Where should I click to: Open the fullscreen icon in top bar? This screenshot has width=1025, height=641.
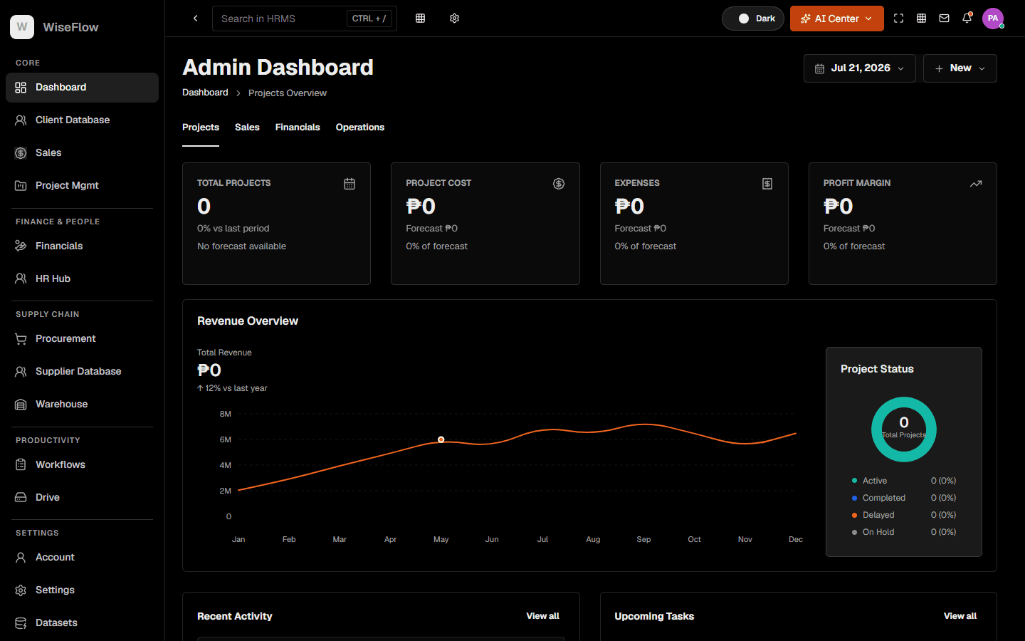[898, 19]
